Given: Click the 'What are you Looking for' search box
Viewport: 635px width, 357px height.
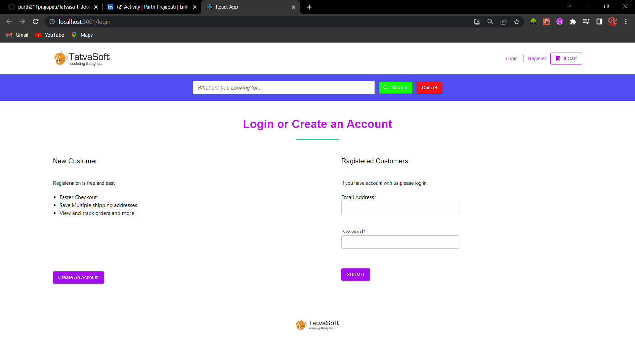Looking at the screenshot, I should [283, 88].
